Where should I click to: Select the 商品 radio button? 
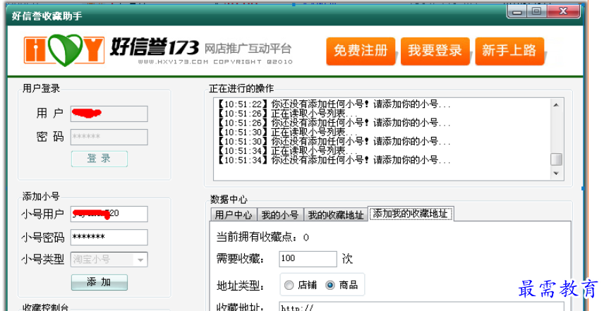pyautogui.click(x=330, y=285)
